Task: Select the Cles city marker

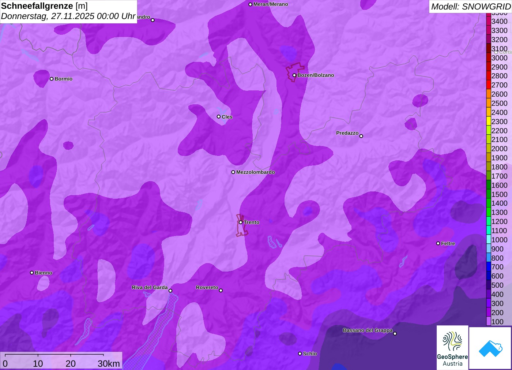Action: (x=219, y=117)
